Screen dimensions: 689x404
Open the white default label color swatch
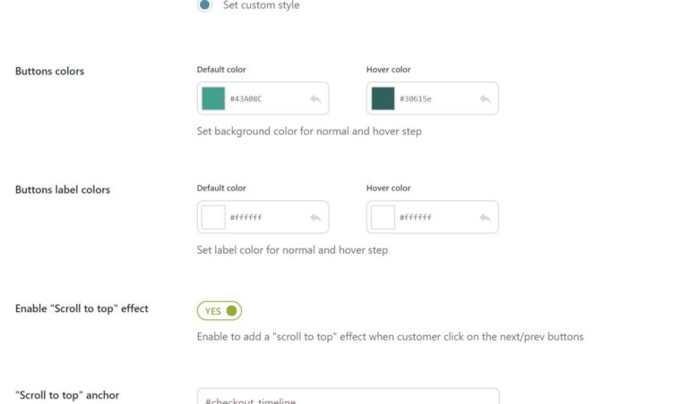[213, 217]
